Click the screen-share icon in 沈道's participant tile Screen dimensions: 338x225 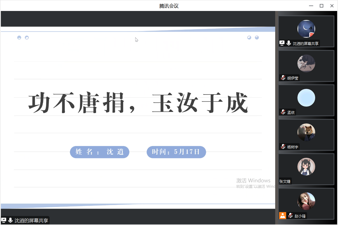(282, 43)
